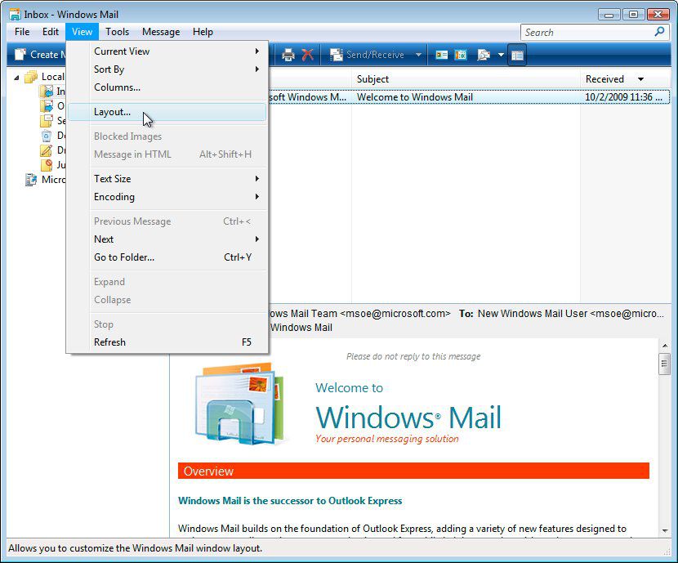
Task: Select the Drafts folder icon
Action: pyautogui.click(x=47, y=150)
